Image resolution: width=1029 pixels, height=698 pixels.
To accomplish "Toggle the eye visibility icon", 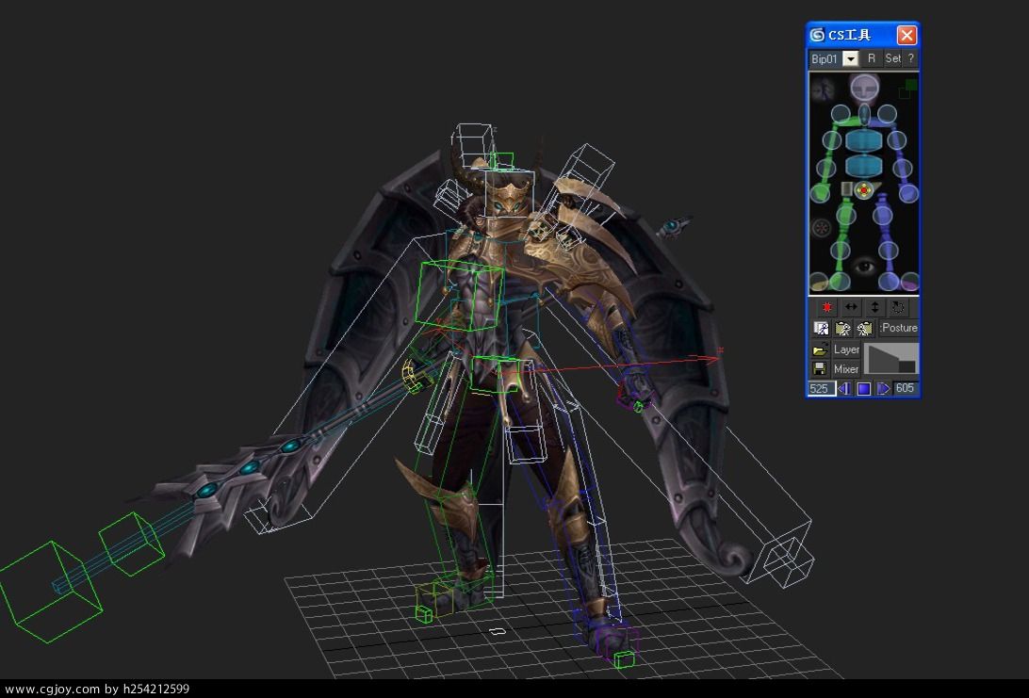I will point(864,268).
